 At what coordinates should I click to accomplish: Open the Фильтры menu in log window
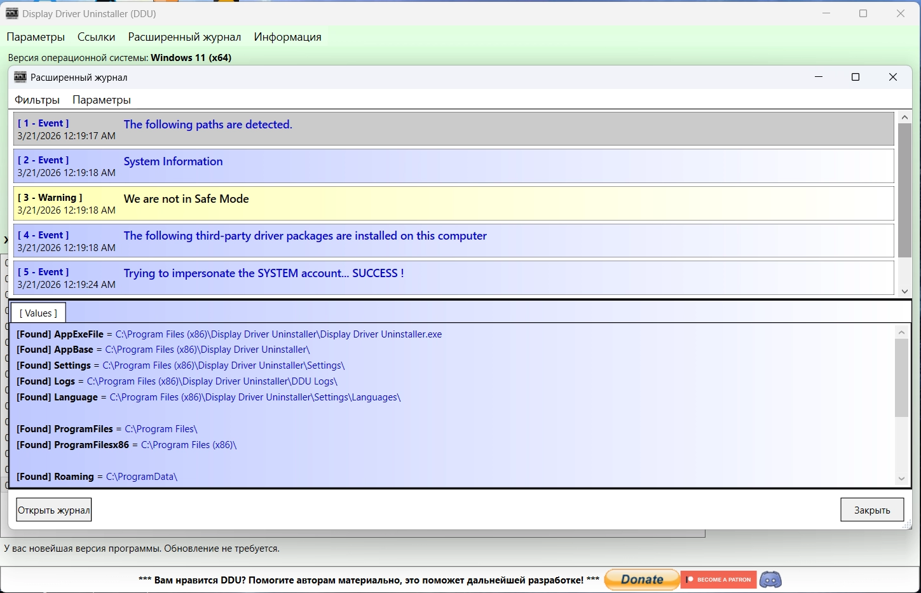point(37,100)
